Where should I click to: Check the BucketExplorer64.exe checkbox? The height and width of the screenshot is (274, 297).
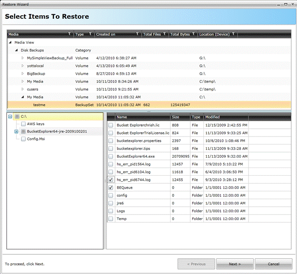111,156
